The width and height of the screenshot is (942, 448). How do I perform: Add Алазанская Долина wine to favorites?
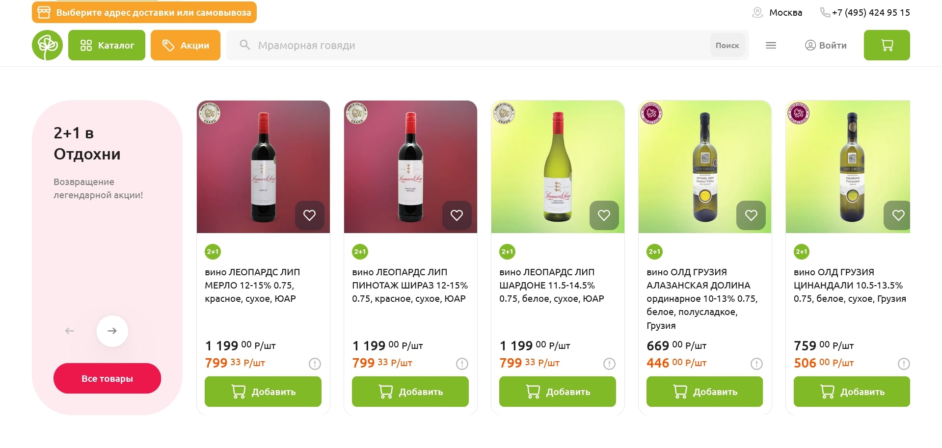751,215
